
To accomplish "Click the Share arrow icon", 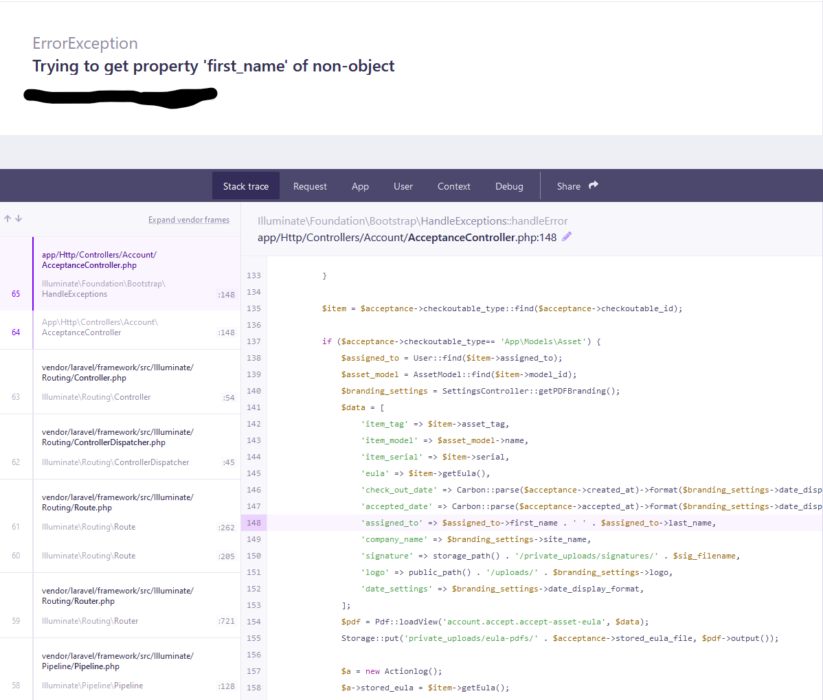I will click(593, 185).
